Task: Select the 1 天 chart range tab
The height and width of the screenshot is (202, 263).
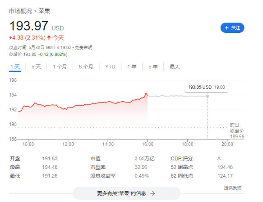Action: click(x=15, y=67)
